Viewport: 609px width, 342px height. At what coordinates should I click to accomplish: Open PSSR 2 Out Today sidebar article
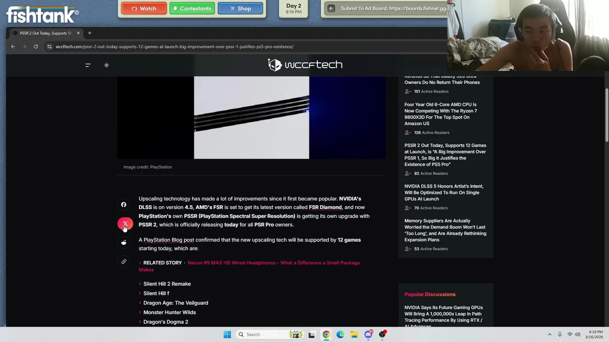[445, 155]
